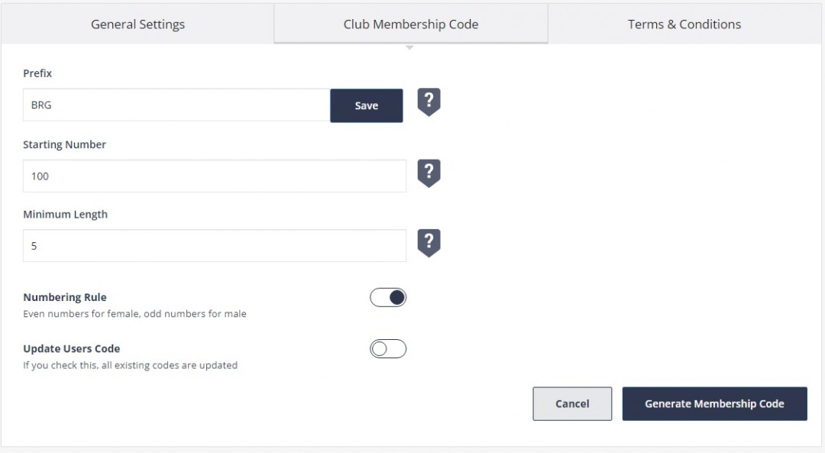This screenshot has width=825, height=453.
Task: Click the existing codes updated description text
Action: click(x=131, y=365)
